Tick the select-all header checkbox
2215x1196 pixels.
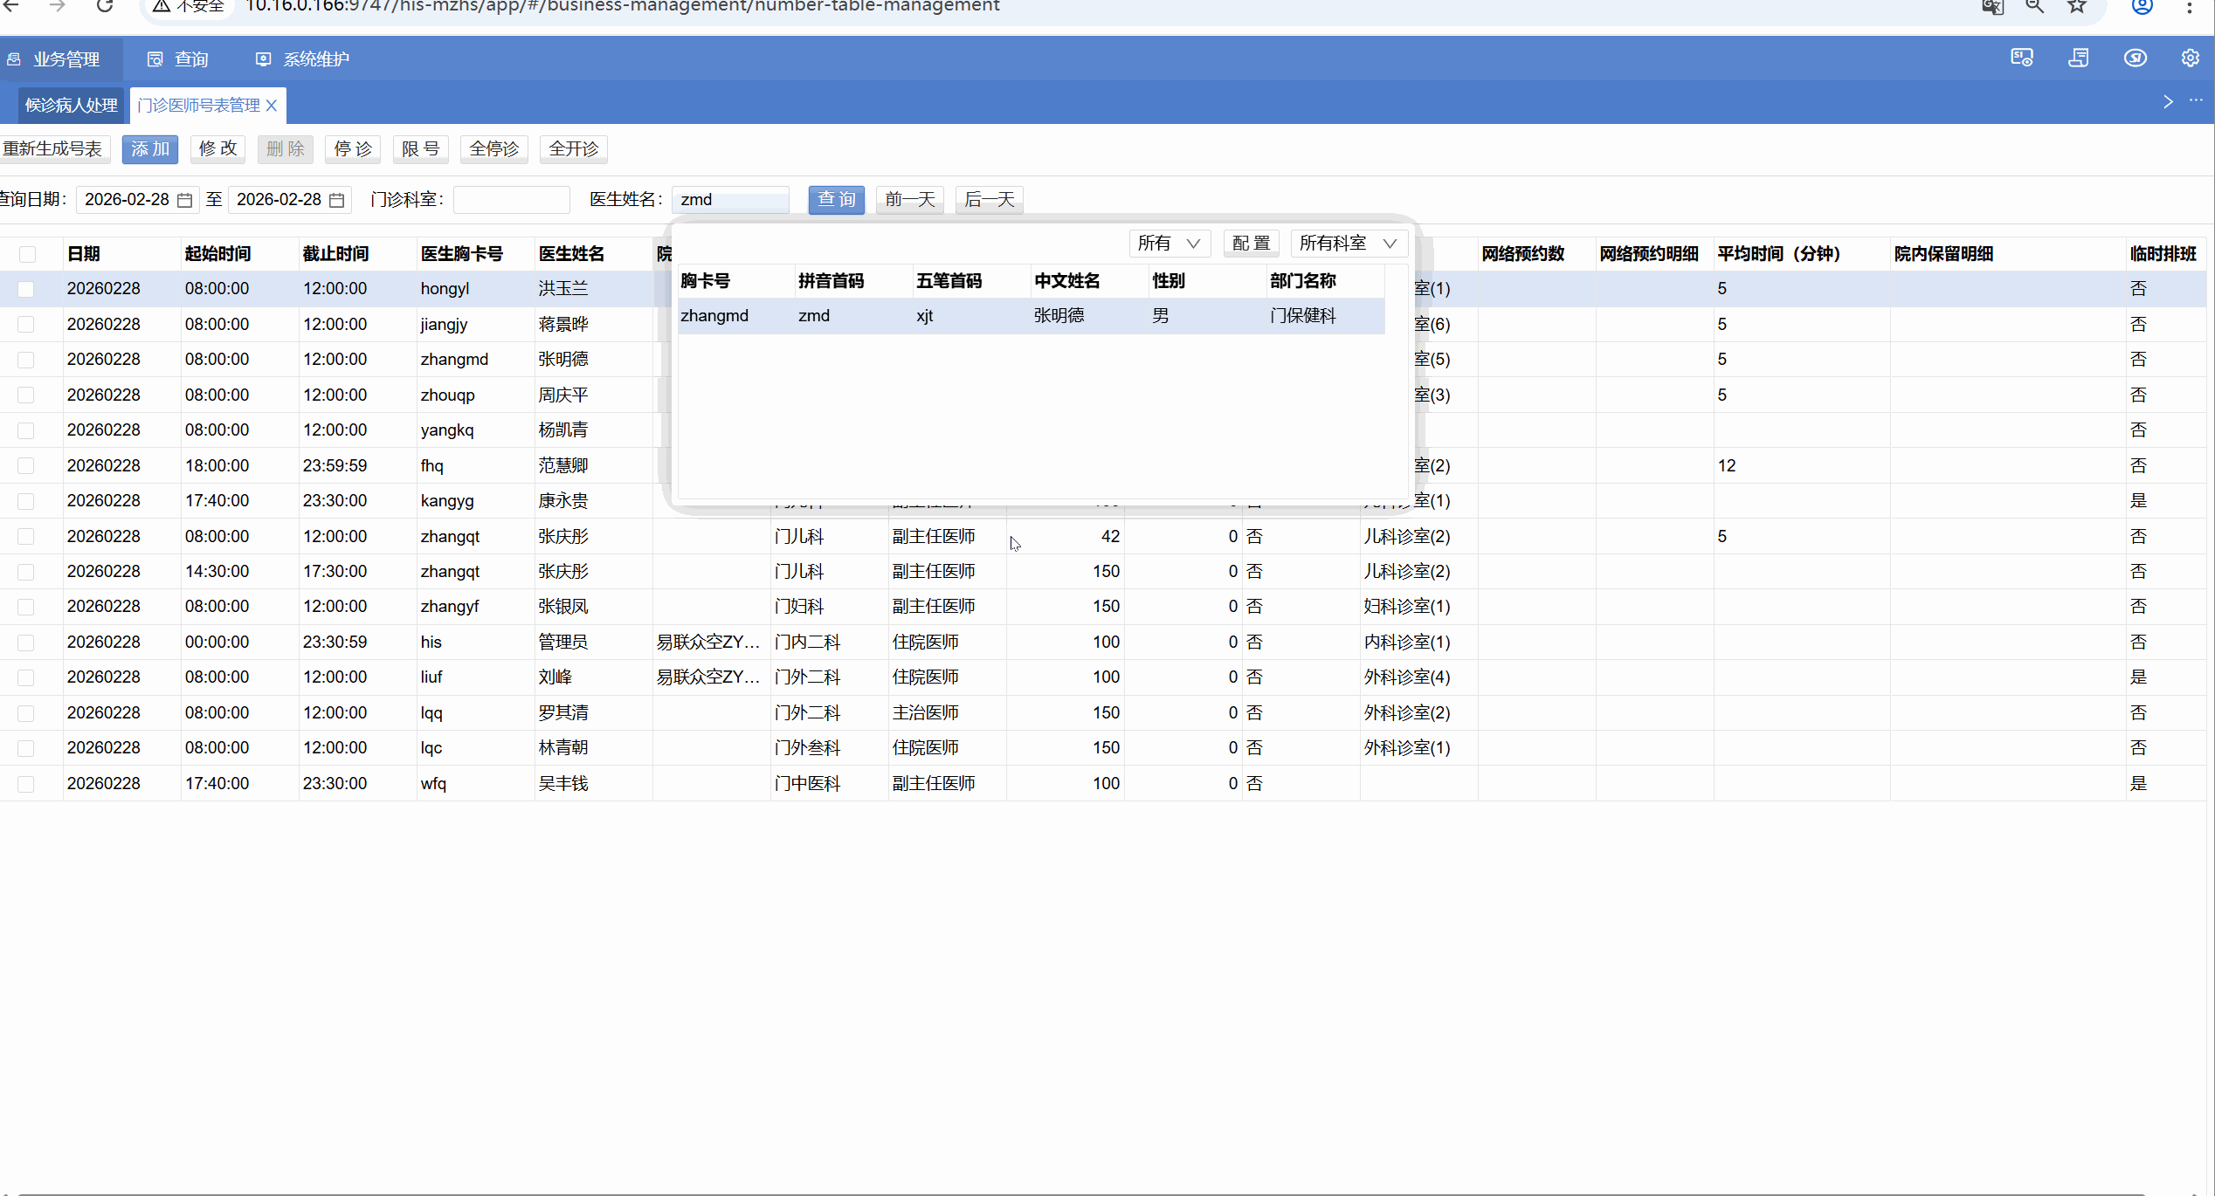click(x=28, y=254)
